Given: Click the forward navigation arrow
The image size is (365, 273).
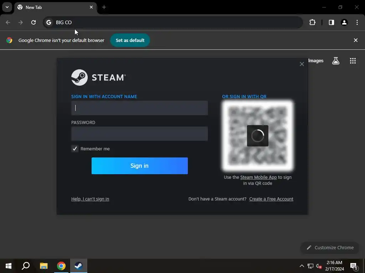Looking at the screenshot, I should tap(21, 22).
